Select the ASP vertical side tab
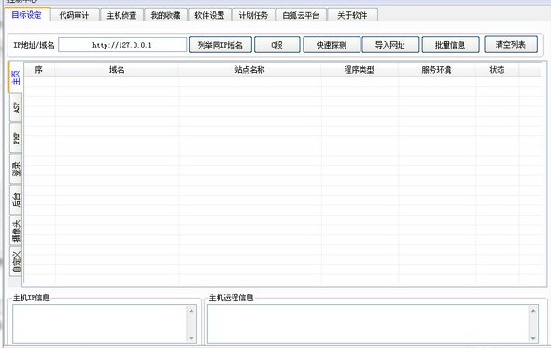 point(16,107)
